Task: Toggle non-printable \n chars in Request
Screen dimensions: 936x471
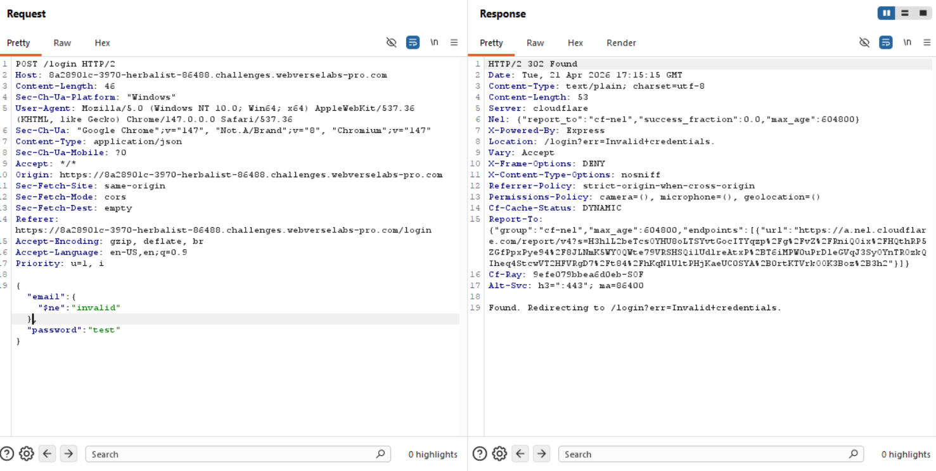Action: [434, 42]
